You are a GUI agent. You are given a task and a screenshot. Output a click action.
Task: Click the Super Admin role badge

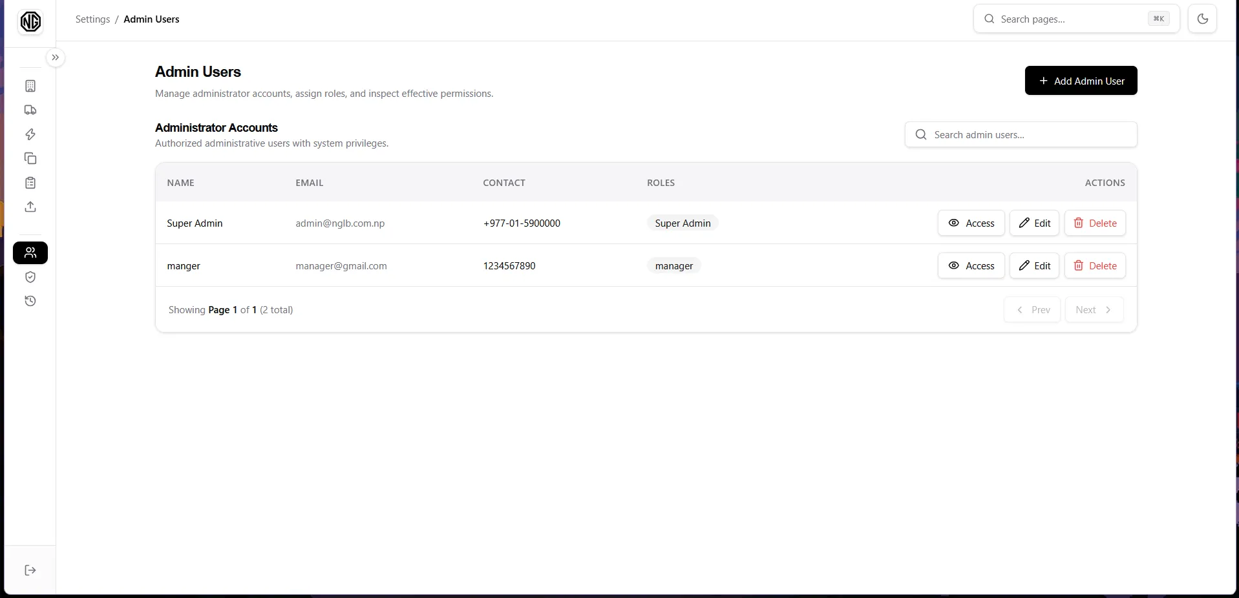click(683, 223)
